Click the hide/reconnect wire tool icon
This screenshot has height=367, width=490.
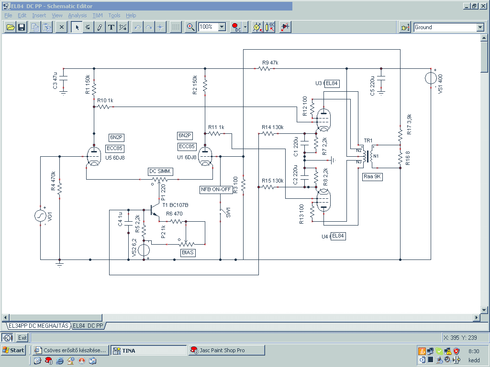[x=122, y=27]
